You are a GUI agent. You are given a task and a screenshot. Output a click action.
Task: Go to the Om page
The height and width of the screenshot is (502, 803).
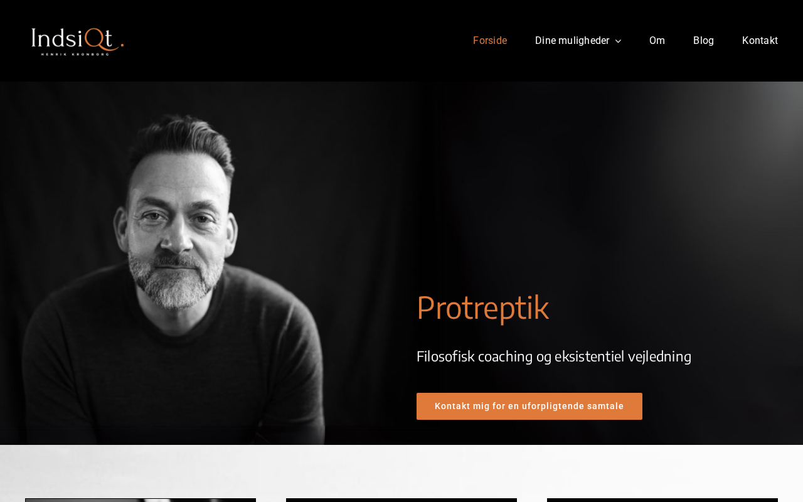[x=657, y=41]
